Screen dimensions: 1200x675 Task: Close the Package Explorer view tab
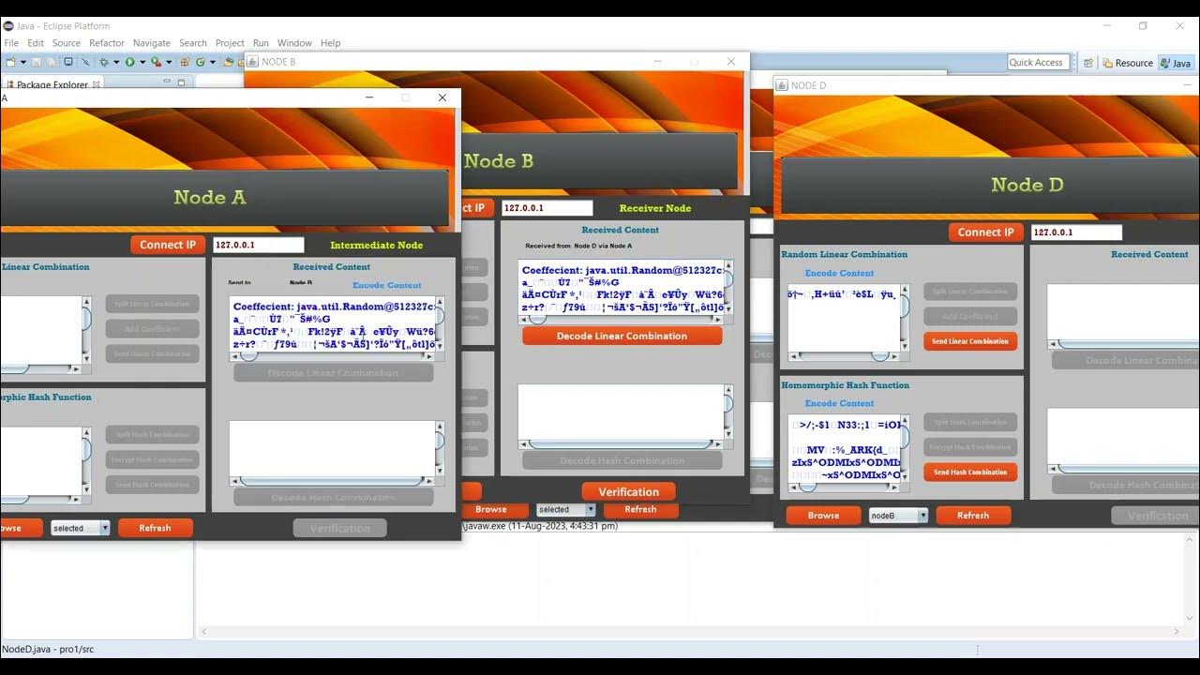[96, 84]
